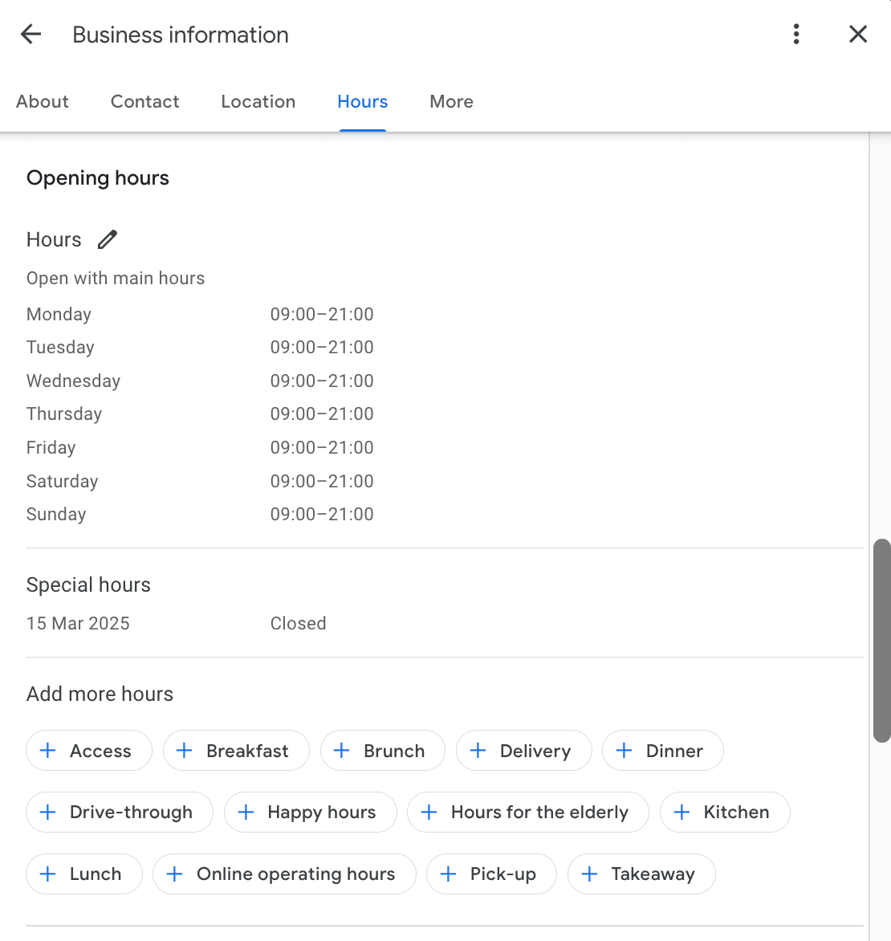Image resolution: width=891 pixels, height=941 pixels.
Task: Go back with the left arrow icon
Action: pos(31,35)
